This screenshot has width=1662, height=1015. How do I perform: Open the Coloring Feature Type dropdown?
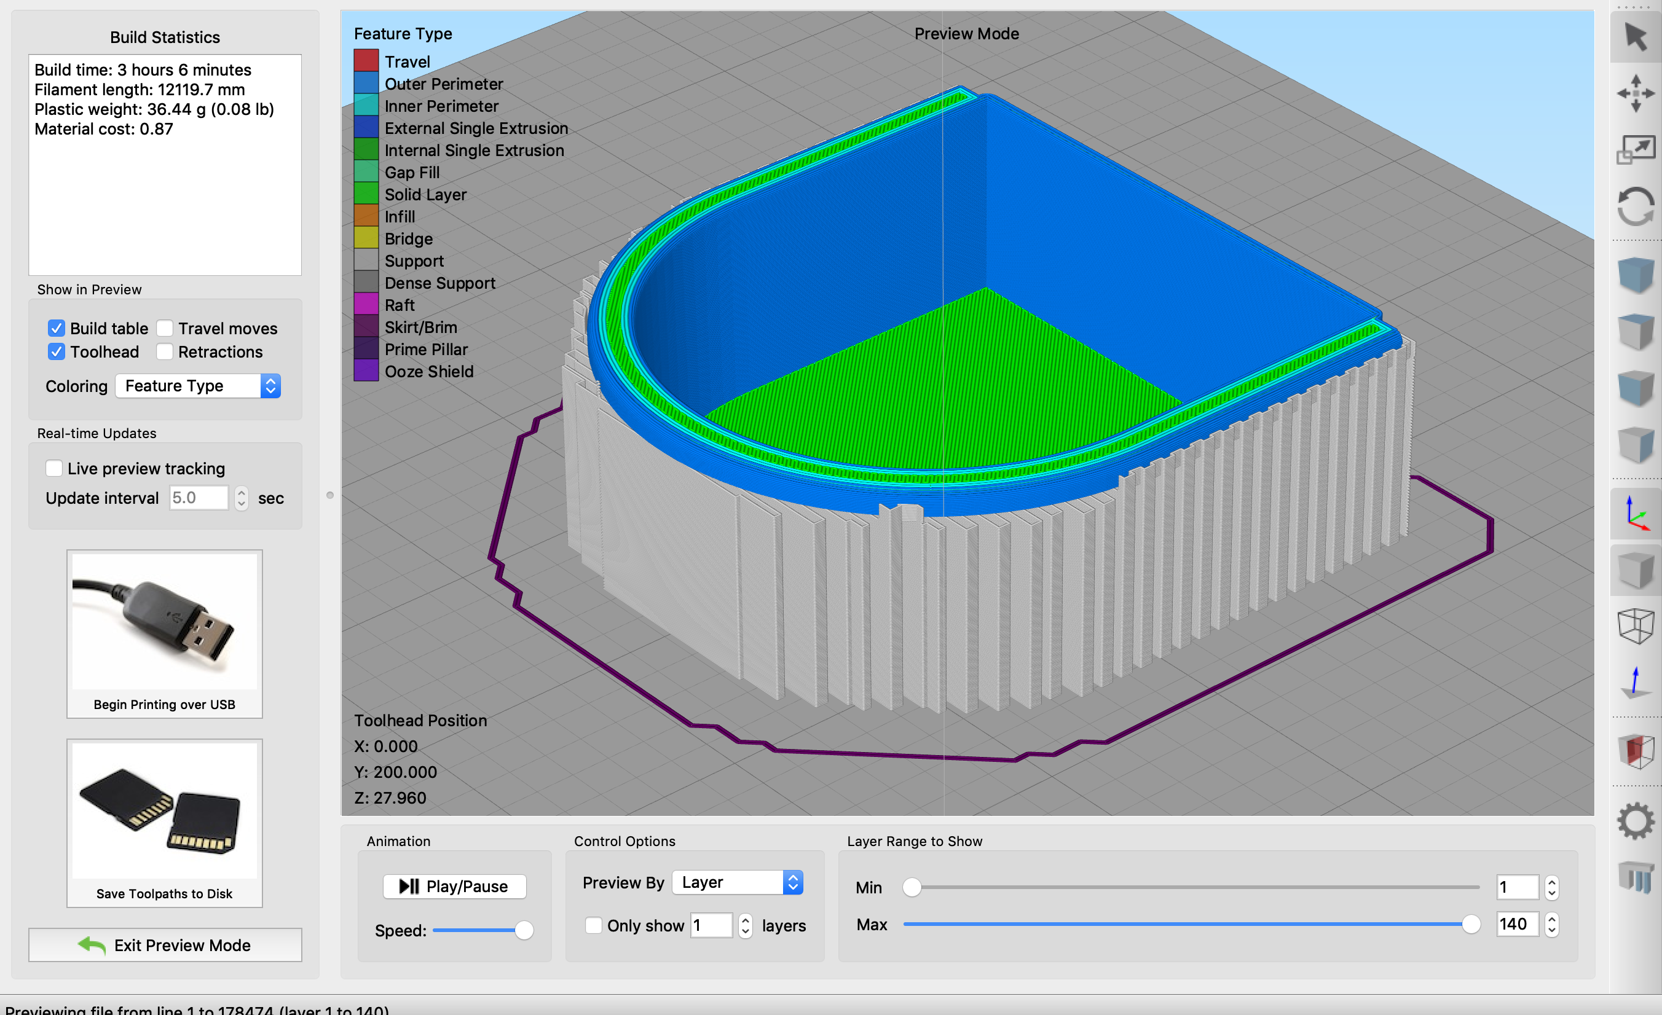pos(199,386)
